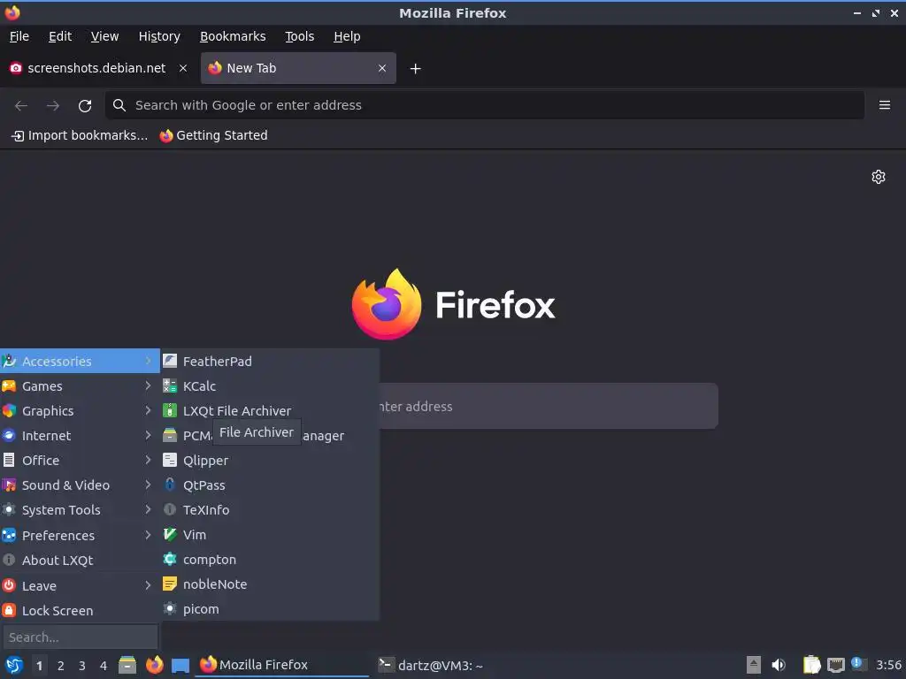Open About LXQt
The image size is (906, 679).
point(80,560)
